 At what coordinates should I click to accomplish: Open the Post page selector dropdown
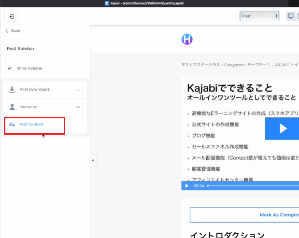click(259, 16)
